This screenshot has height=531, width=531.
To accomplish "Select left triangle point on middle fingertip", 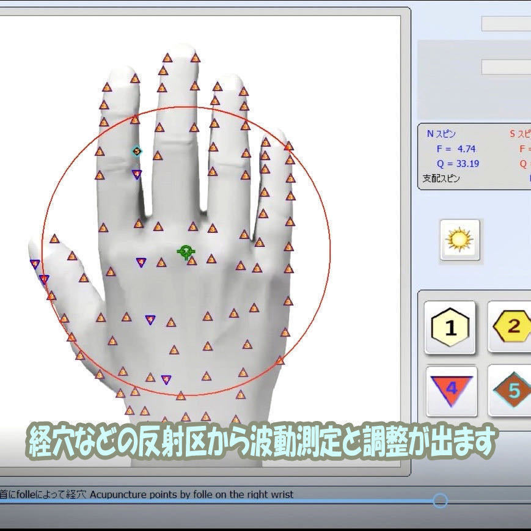I will [167, 58].
